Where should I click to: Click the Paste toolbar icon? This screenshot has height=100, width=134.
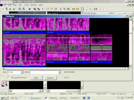tap(68, 9)
